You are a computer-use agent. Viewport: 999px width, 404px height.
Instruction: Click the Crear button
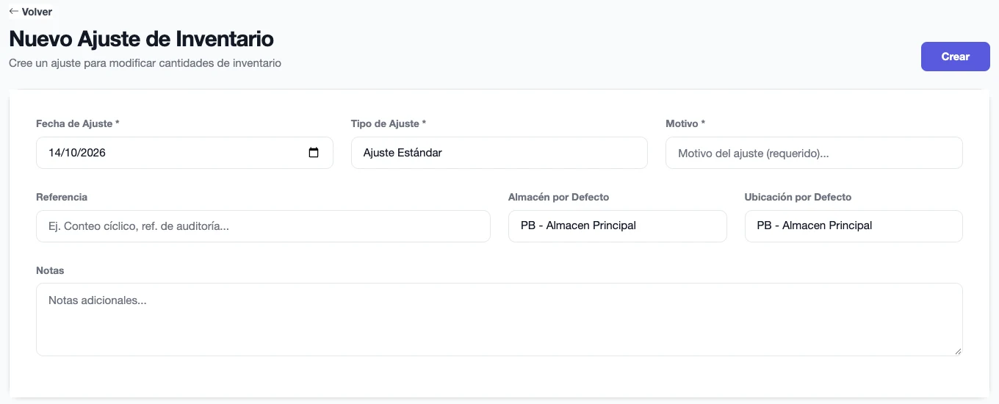(955, 57)
